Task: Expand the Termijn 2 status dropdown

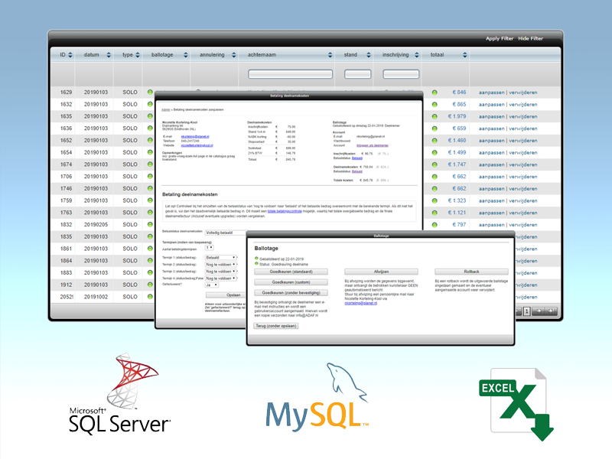Action: point(220,265)
